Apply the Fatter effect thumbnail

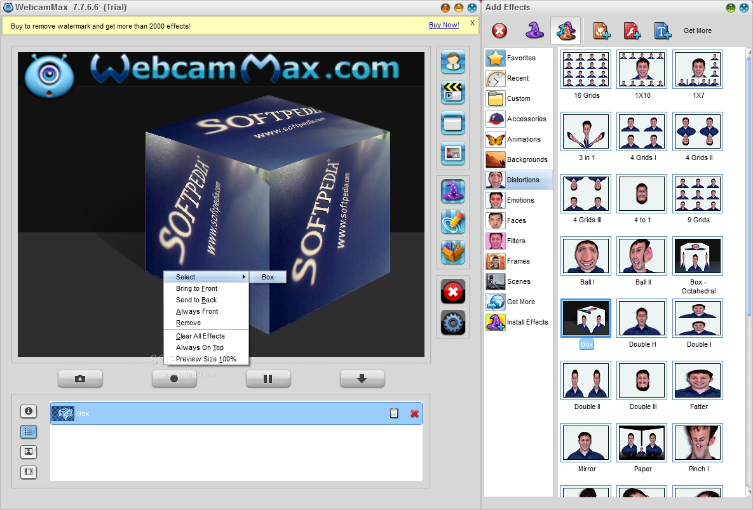[698, 380]
